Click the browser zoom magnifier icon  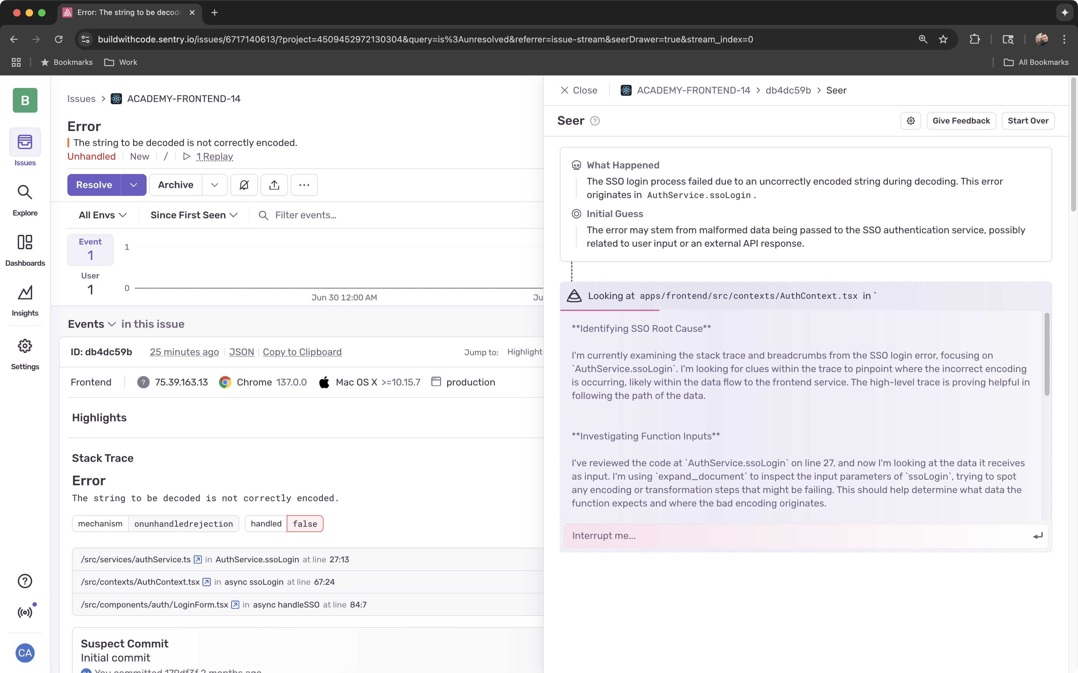[923, 39]
